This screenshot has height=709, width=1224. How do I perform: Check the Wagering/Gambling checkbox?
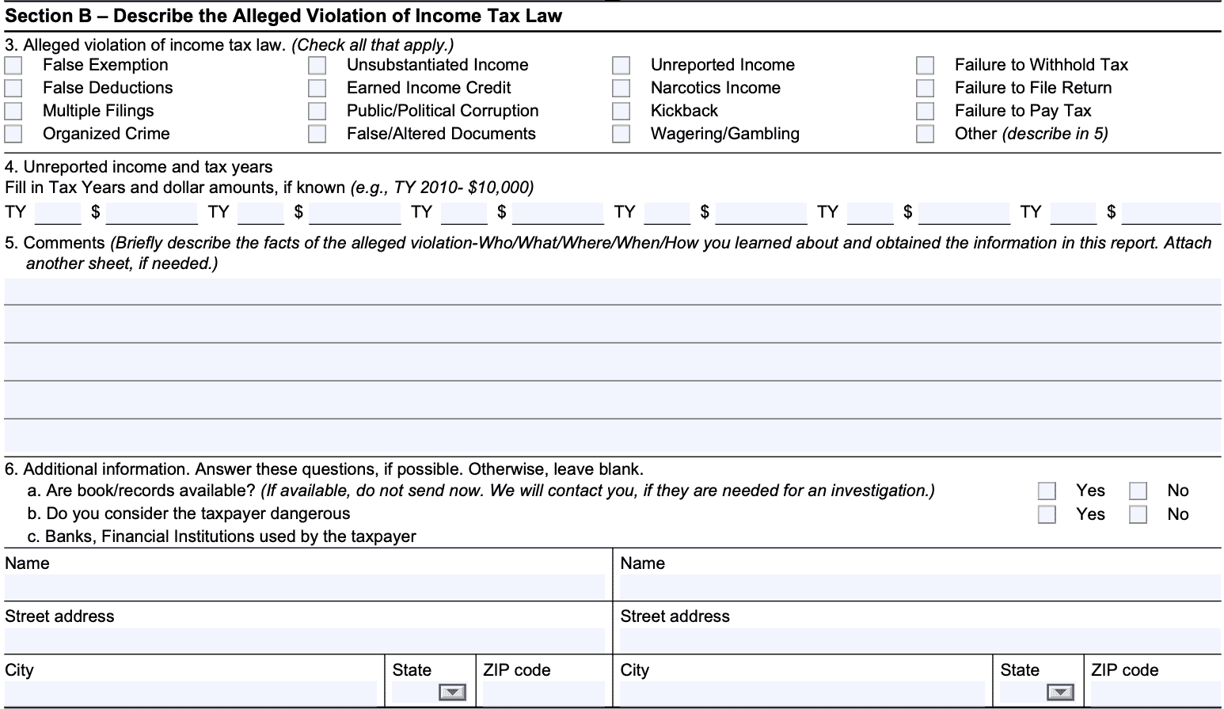click(622, 134)
